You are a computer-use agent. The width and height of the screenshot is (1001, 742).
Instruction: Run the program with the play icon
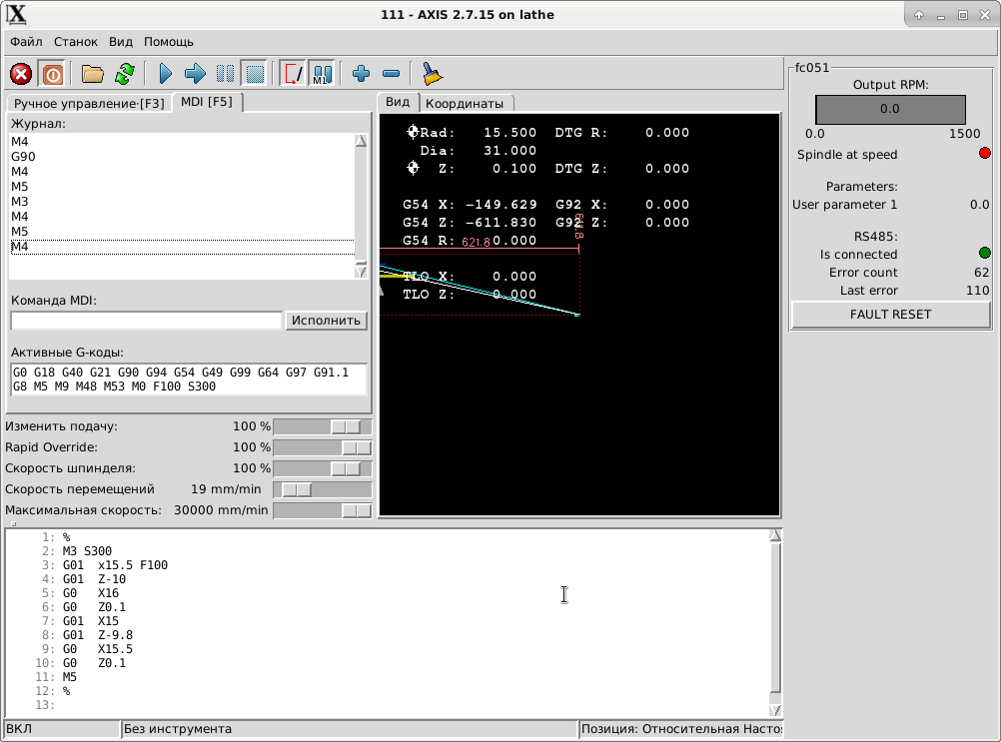pos(166,74)
